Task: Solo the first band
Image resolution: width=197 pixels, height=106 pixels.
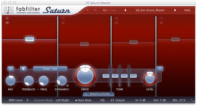Action: [x=7, y=18]
